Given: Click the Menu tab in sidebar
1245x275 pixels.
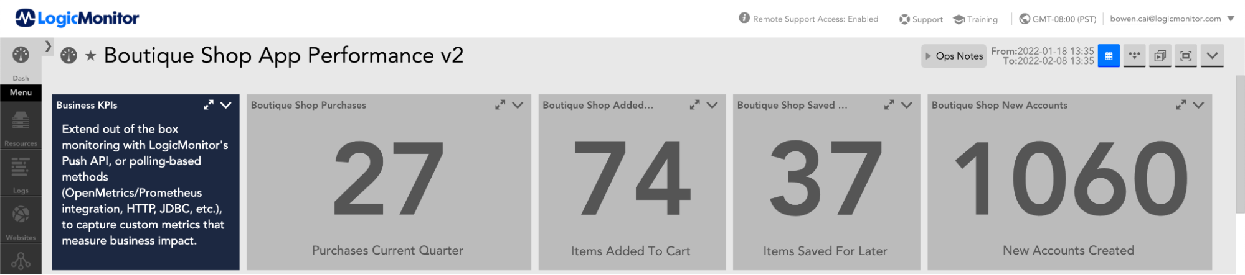Looking at the screenshot, I should (x=21, y=92).
